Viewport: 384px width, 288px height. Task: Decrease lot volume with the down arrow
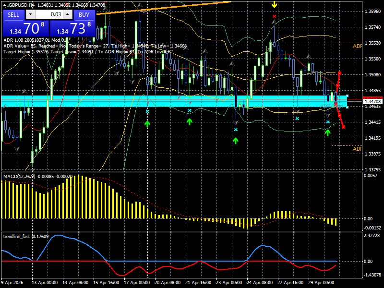tap(30, 14)
